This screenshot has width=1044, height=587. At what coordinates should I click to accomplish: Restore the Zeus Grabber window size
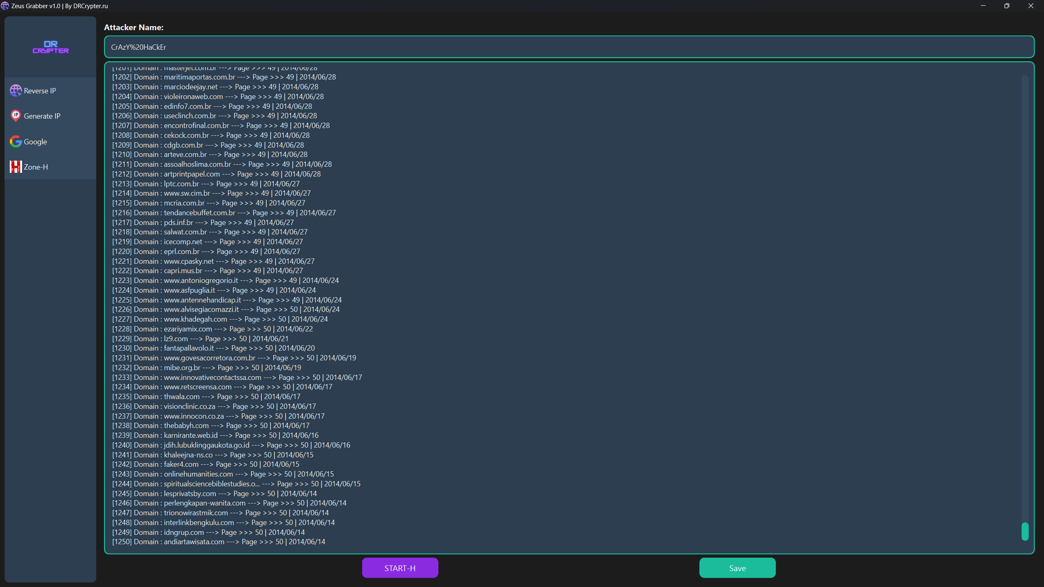pyautogui.click(x=1006, y=6)
